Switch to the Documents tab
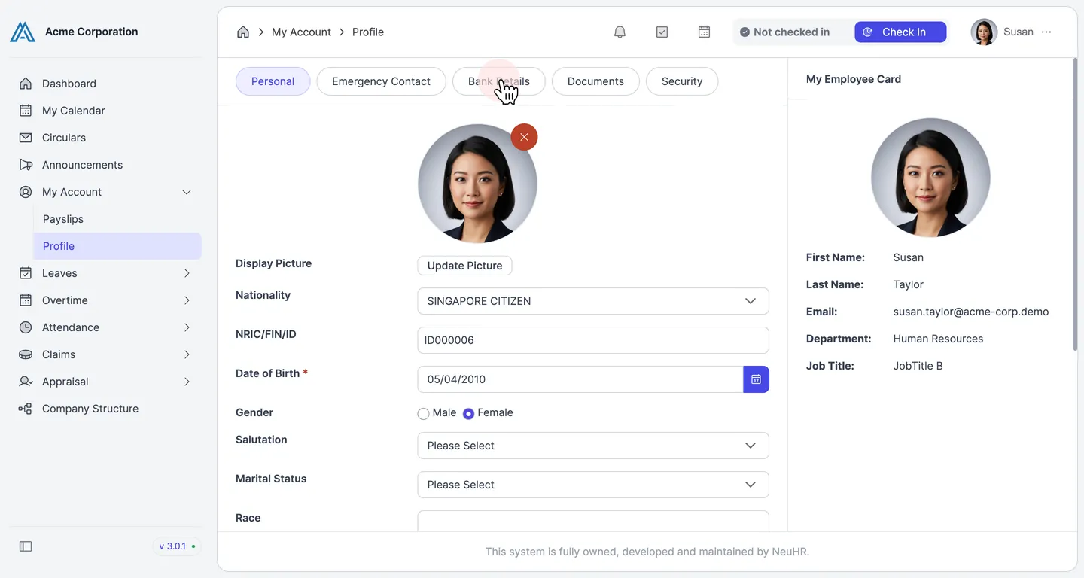This screenshot has width=1084, height=578. (x=595, y=81)
